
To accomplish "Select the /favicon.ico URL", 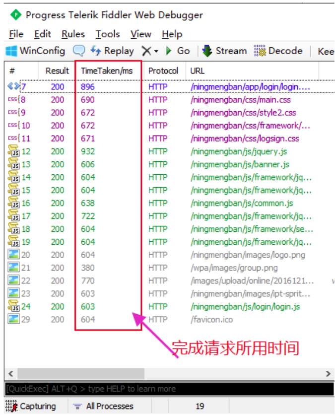I will [212, 320].
